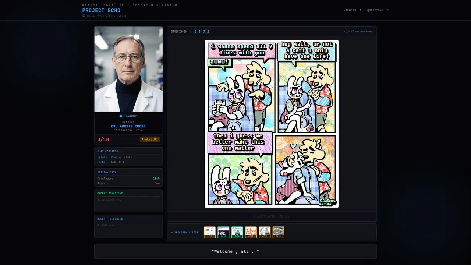This screenshot has width=471, height=265.
Task: Click the Catalogued count 1840
Action: click(156, 179)
